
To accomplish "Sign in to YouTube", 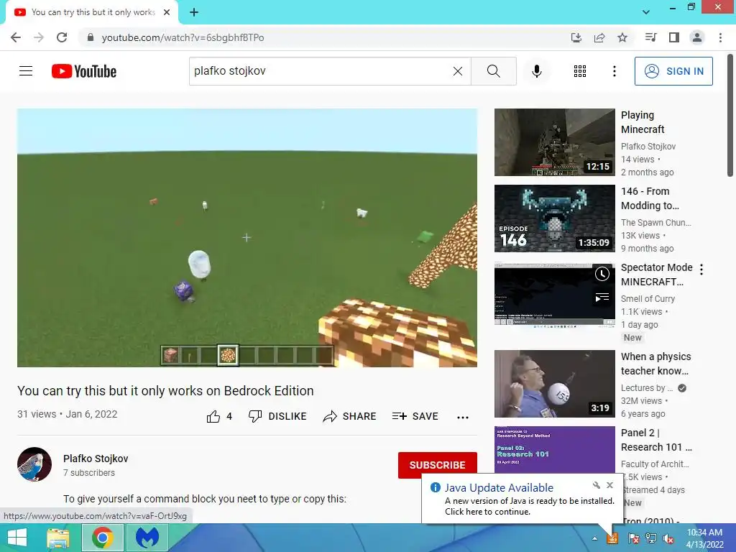I will [673, 71].
